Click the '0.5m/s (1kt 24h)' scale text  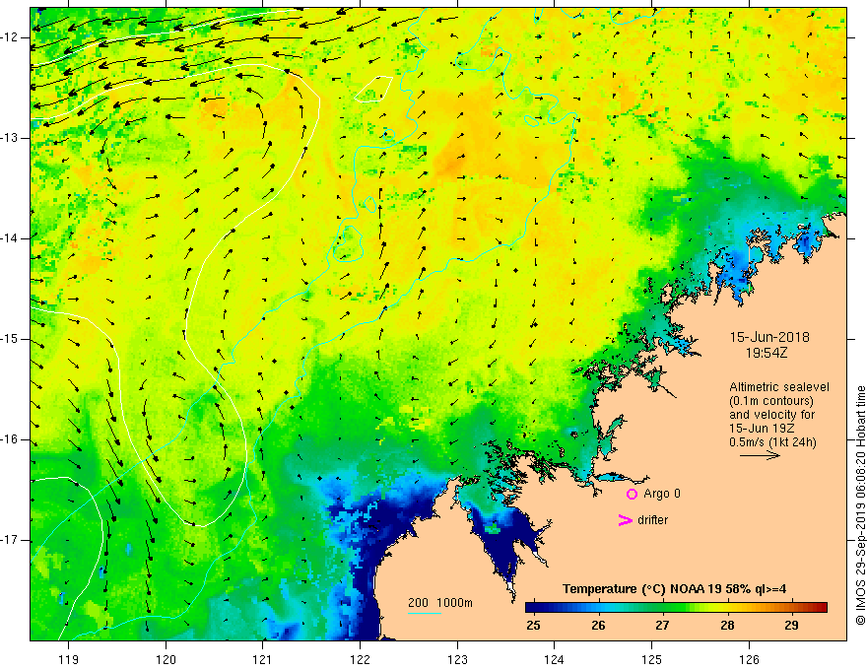(x=772, y=442)
